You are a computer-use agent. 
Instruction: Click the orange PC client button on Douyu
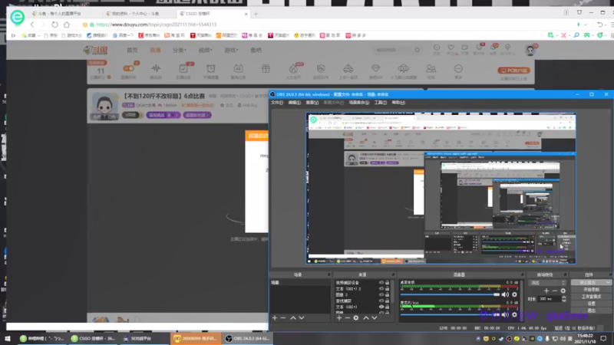click(x=513, y=71)
